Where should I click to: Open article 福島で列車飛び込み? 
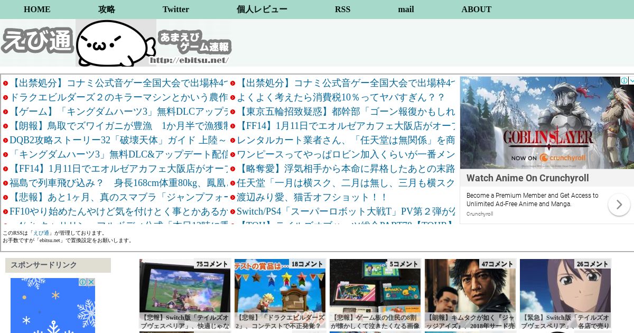[x=119, y=183]
